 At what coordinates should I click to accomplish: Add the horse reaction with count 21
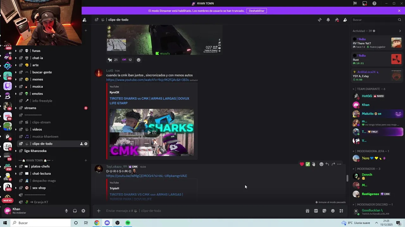[x=113, y=60]
